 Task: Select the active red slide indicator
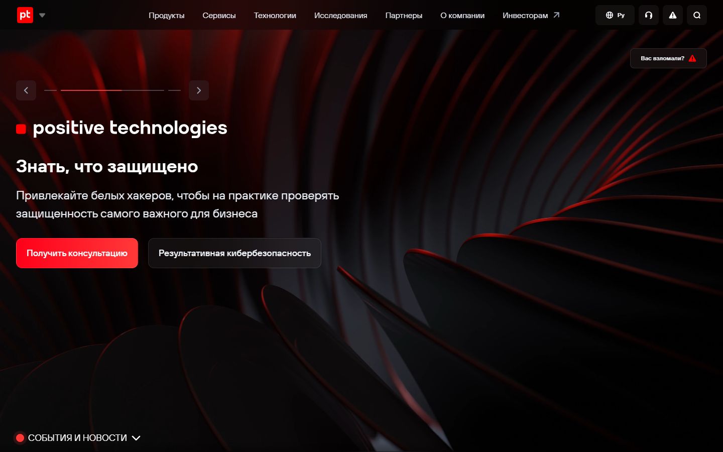[112, 90]
